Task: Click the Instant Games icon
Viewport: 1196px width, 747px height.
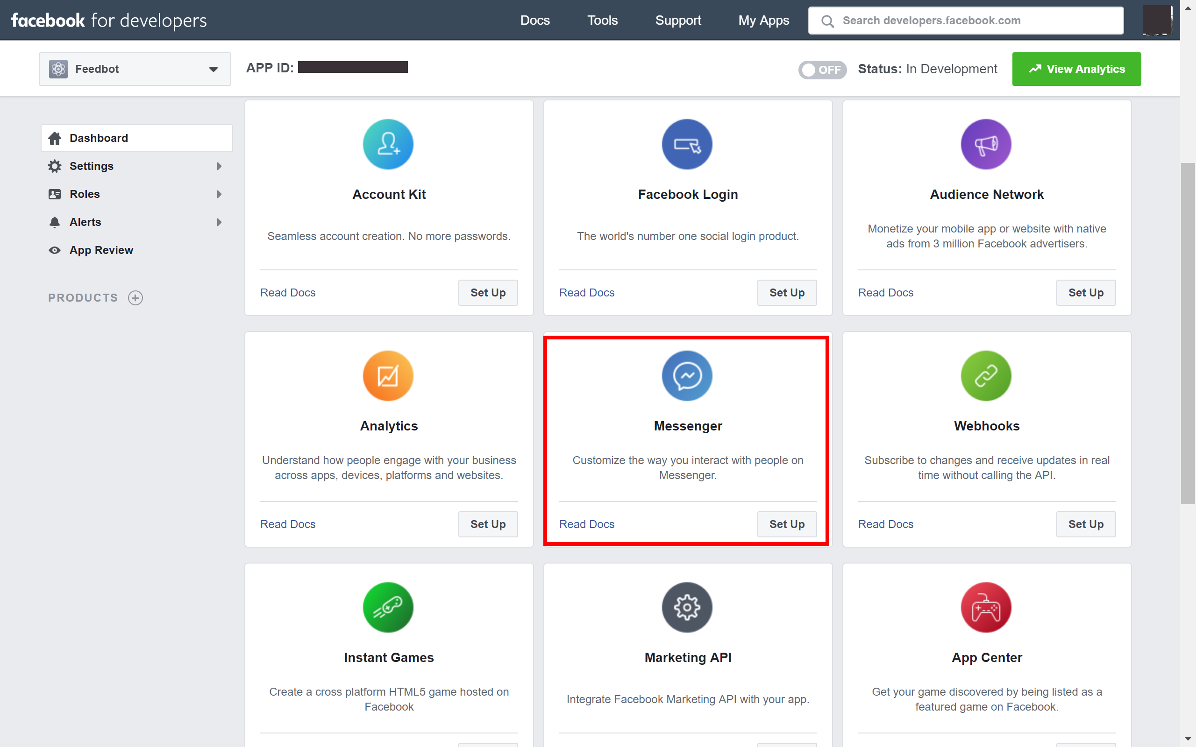Action: point(388,607)
